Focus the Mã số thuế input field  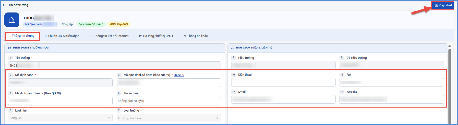[x=169, y=101]
